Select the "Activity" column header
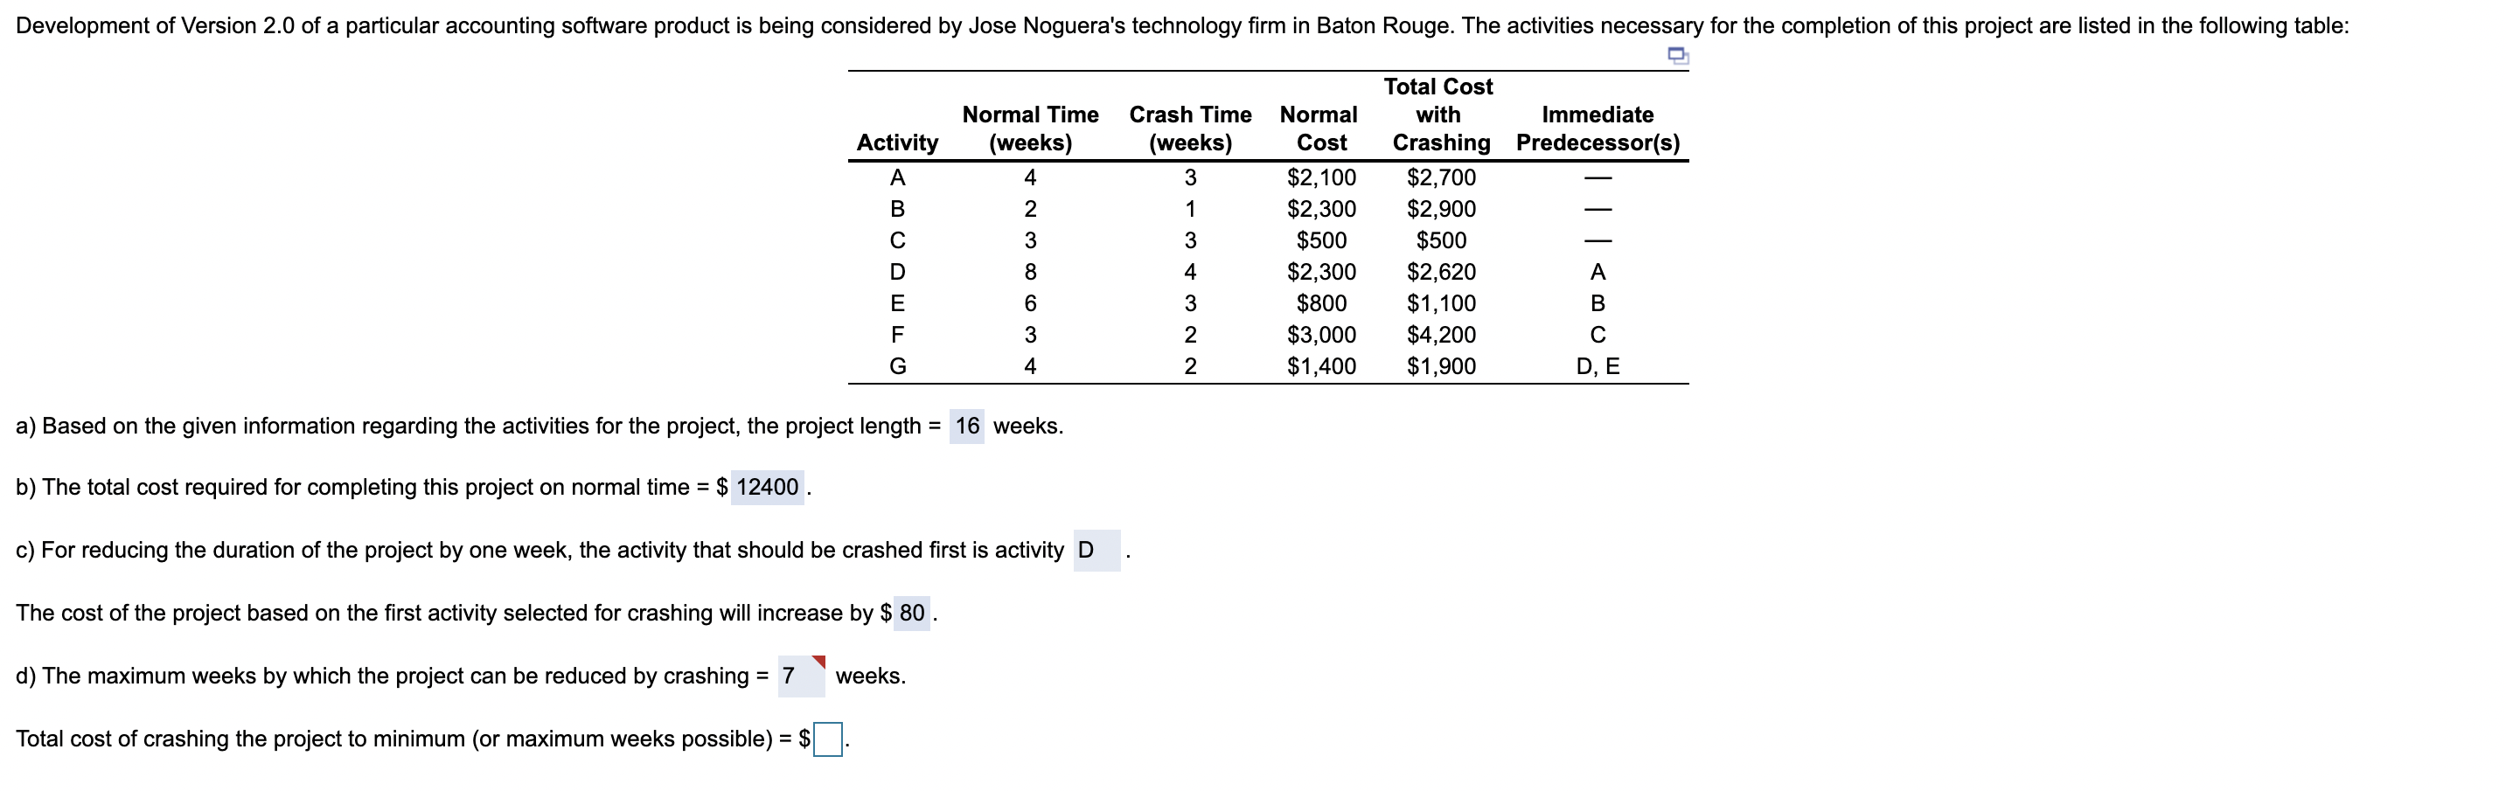 point(898,142)
